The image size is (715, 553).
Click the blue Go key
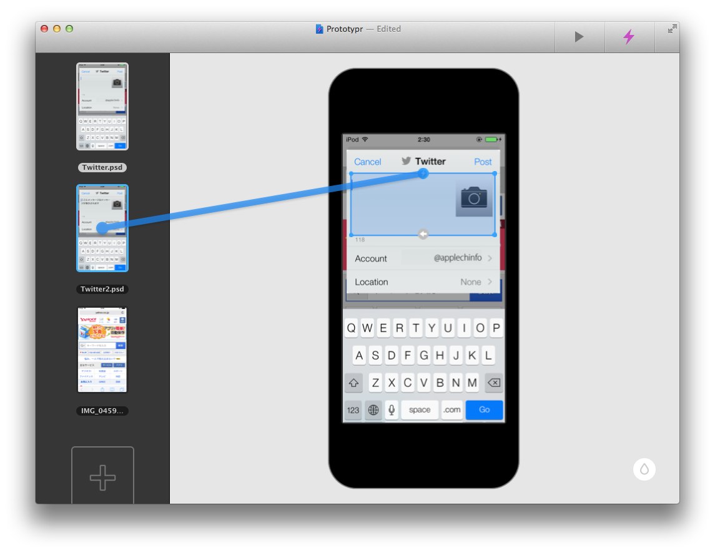pyautogui.click(x=485, y=410)
